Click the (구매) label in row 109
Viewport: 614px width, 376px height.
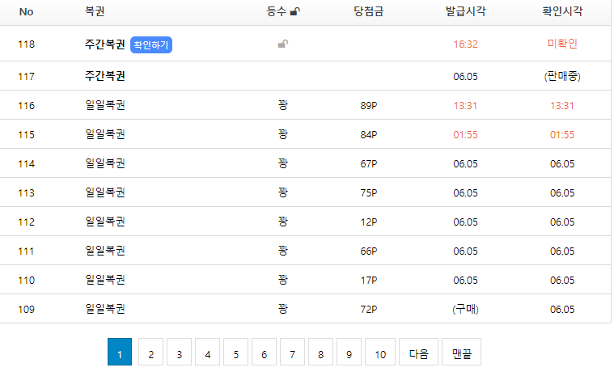coord(466,309)
